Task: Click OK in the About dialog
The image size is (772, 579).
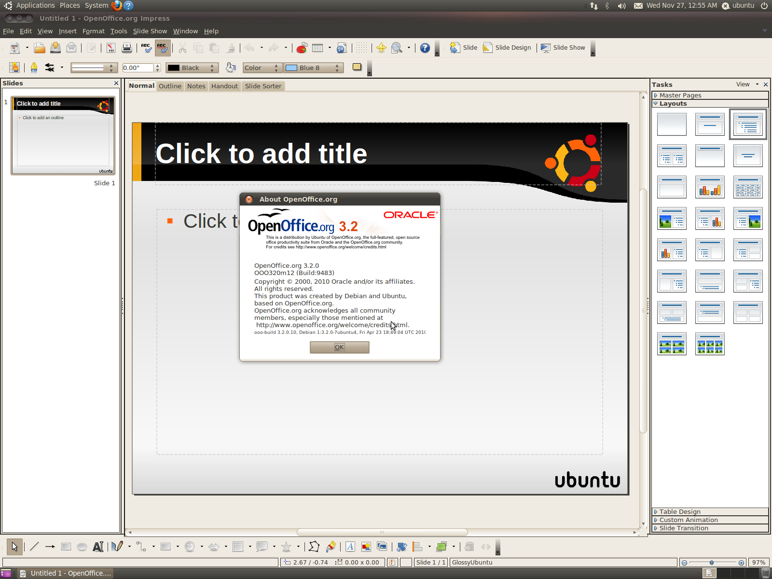Action: (340, 347)
